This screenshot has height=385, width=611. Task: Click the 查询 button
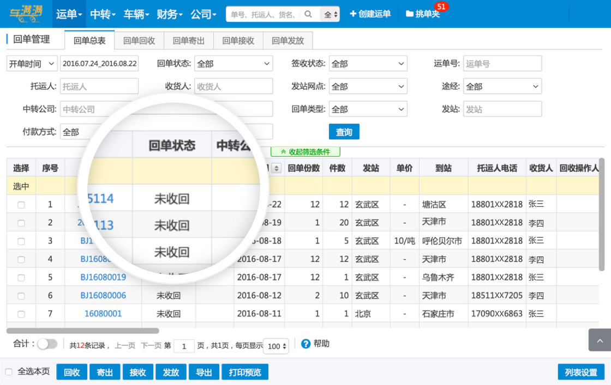click(344, 132)
